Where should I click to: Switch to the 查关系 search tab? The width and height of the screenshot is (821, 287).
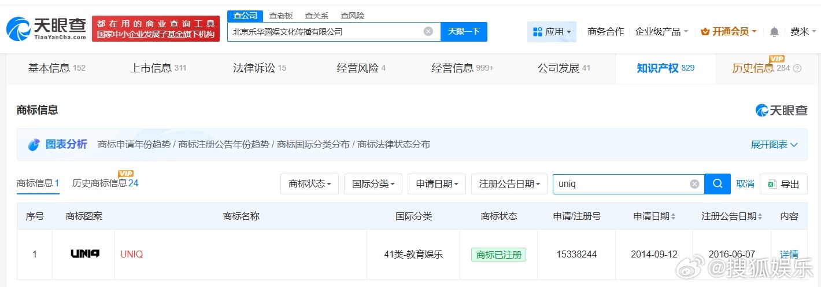click(317, 16)
